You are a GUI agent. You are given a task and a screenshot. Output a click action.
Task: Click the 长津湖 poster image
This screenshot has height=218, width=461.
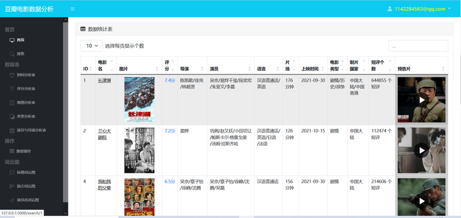point(139,100)
